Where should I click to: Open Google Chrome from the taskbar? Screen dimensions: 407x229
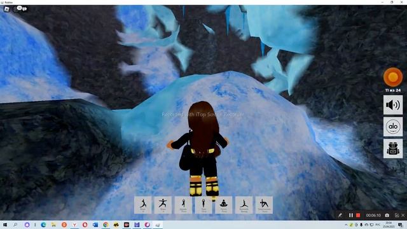tap(106, 225)
